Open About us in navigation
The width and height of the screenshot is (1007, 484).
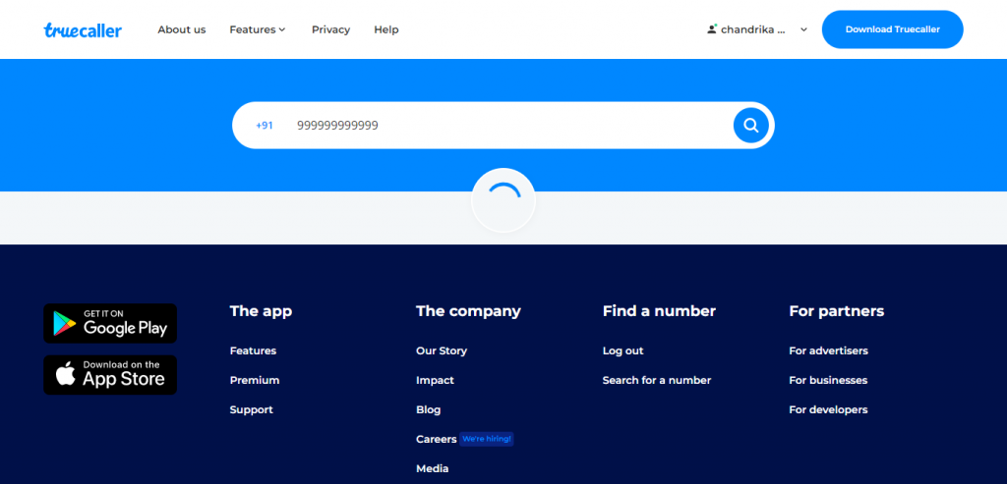coord(182,29)
